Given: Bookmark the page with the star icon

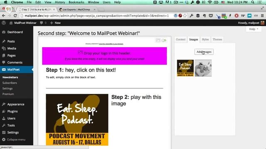Looking at the screenshot, I should pos(185,16).
